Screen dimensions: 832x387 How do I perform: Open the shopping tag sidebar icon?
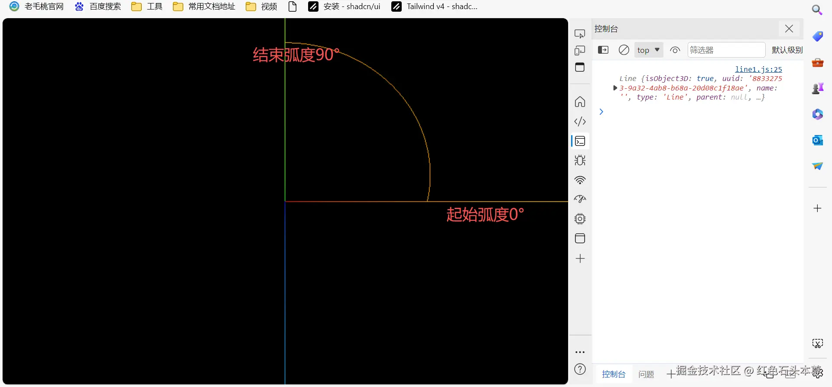[x=817, y=36]
